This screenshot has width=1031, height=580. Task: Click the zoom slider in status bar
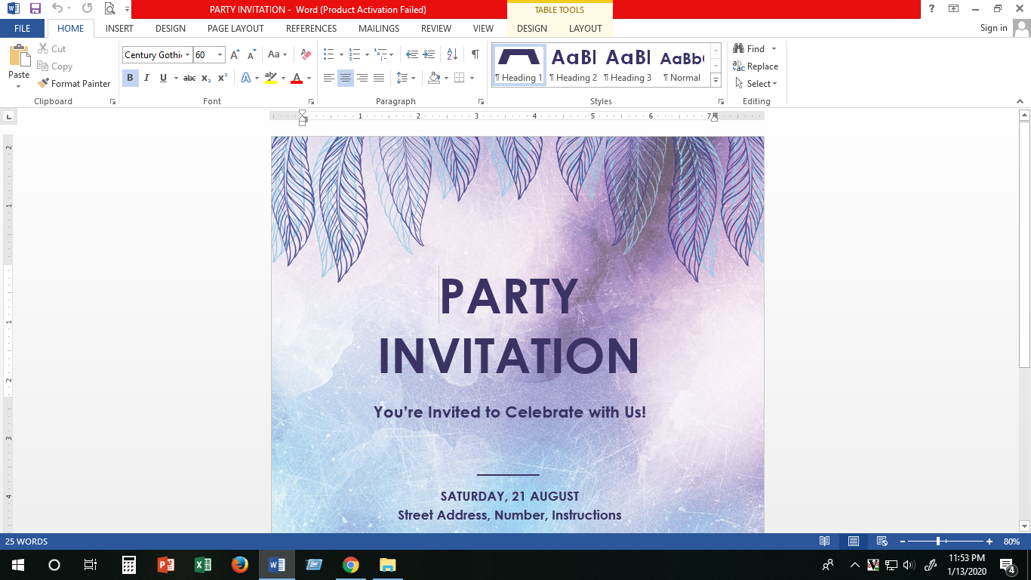pos(938,541)
